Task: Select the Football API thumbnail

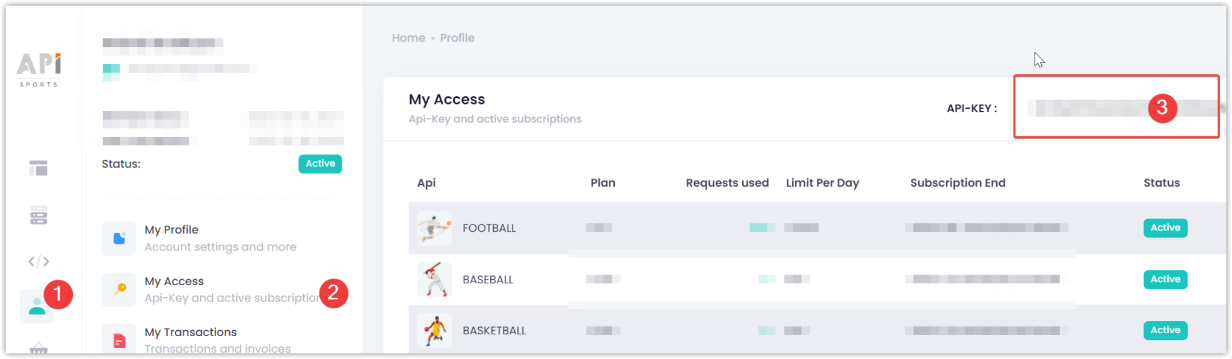Action: pyautogui.click(x=434, y=228)
